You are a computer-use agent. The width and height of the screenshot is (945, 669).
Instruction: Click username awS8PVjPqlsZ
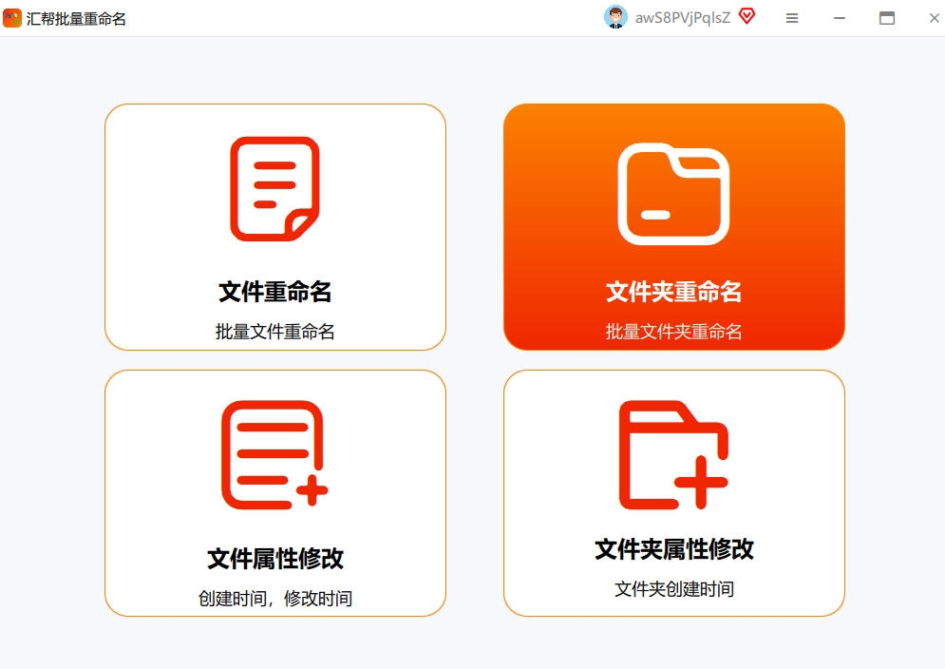pyautogui.click(x=683, y=18)
